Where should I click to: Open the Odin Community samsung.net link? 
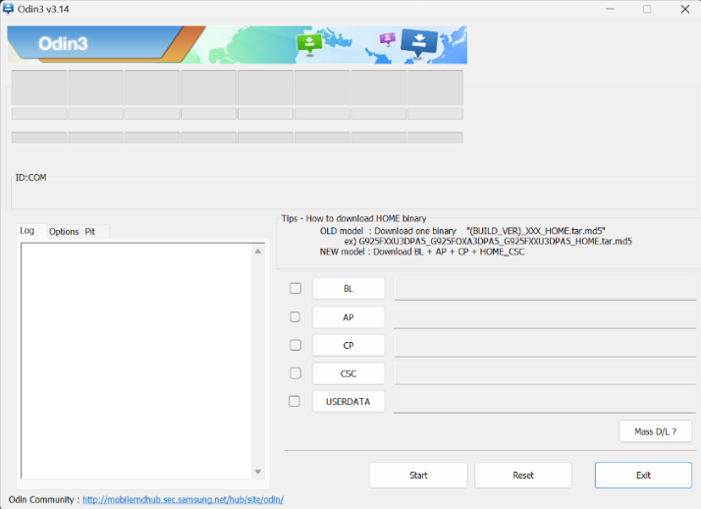click(x=183, y=500)
